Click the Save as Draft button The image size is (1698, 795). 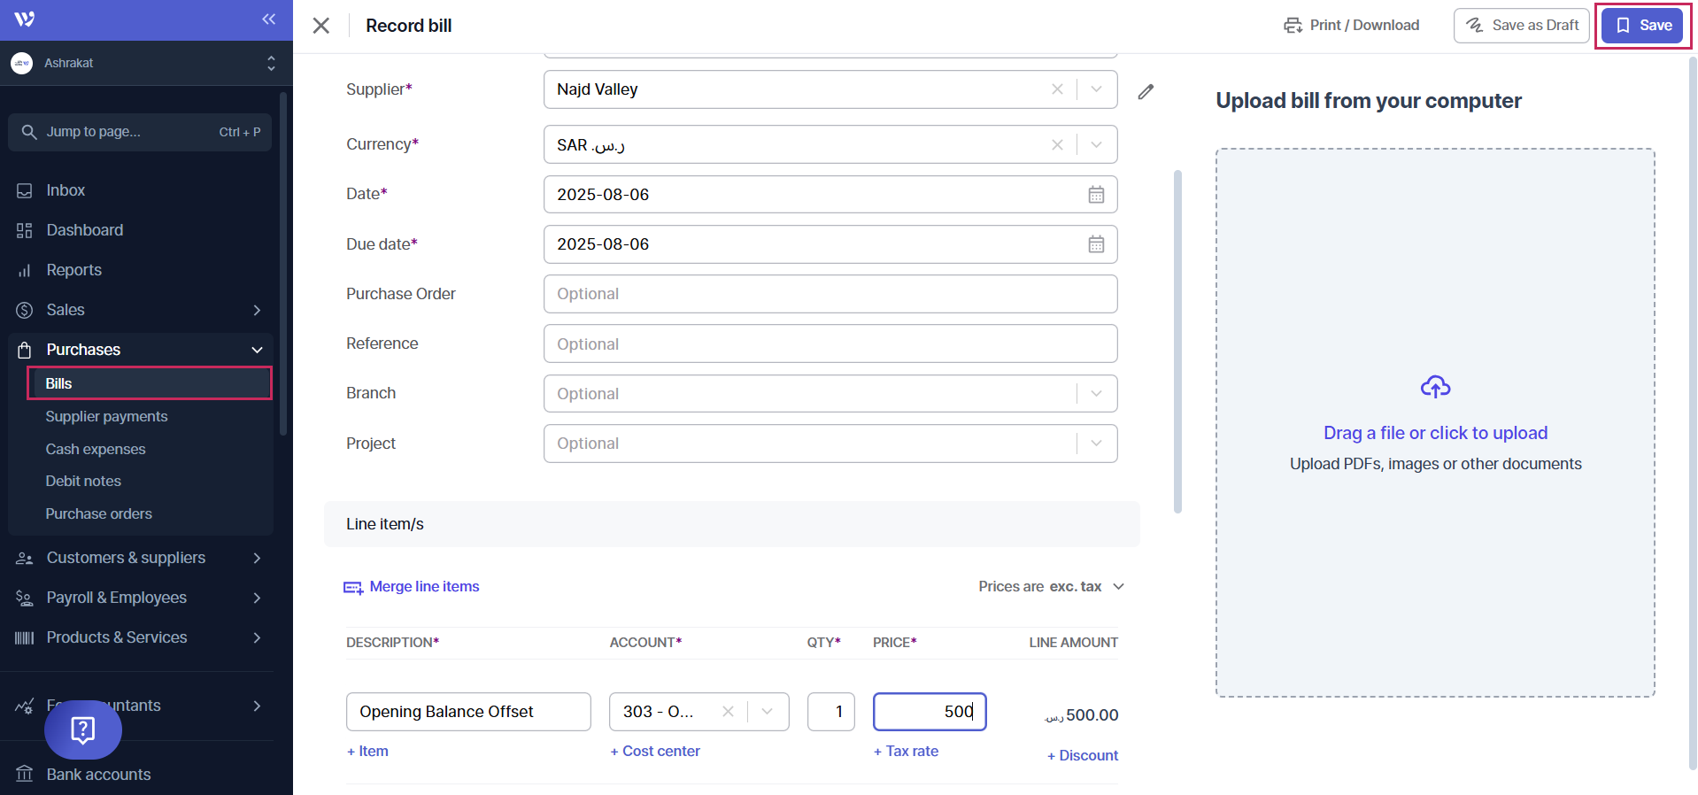tap(1521, 26)
